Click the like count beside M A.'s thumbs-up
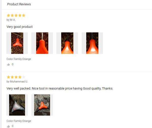 (x=12, y=64)
